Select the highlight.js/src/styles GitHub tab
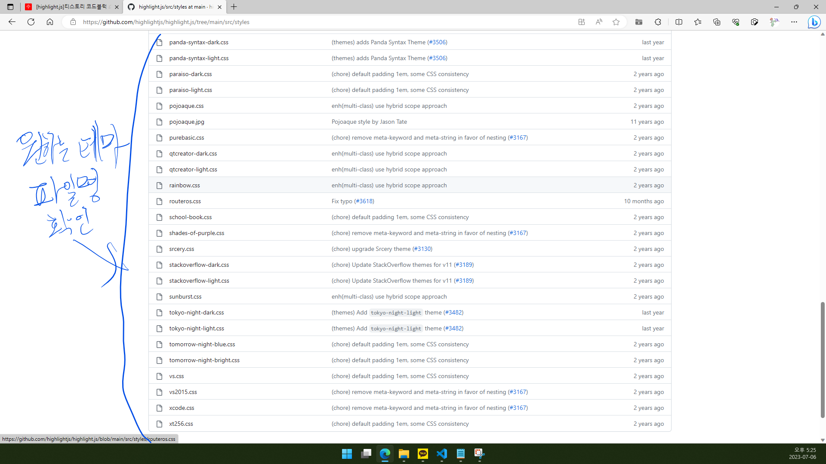 point(174,7)
